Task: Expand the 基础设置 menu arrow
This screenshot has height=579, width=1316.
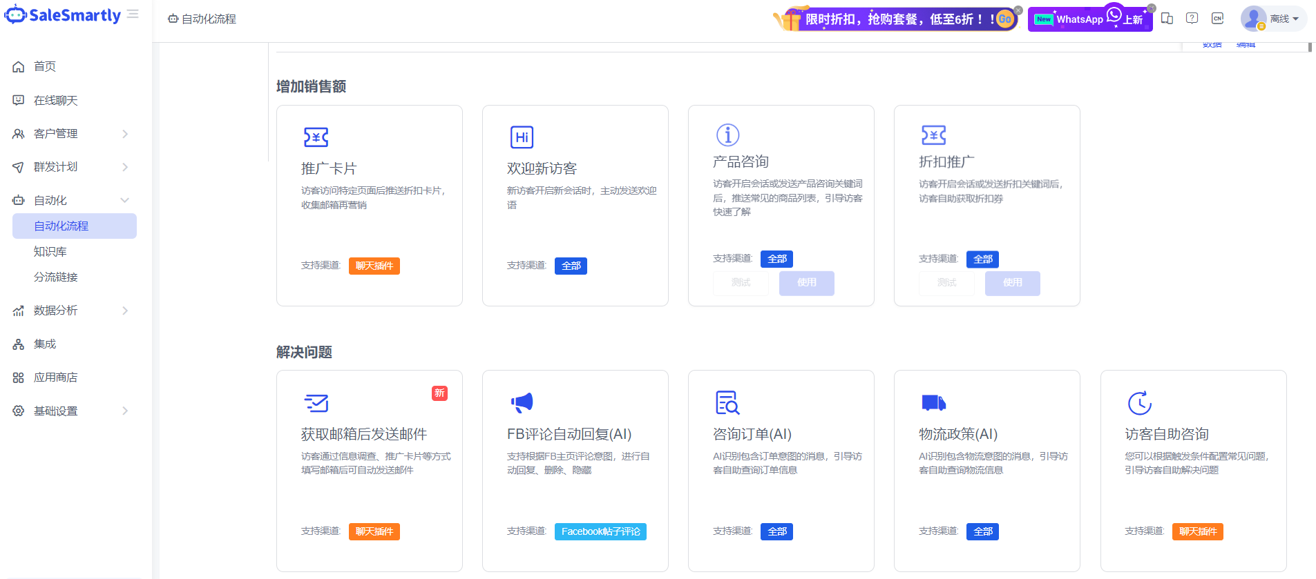Action: click(x=125, y=411)
